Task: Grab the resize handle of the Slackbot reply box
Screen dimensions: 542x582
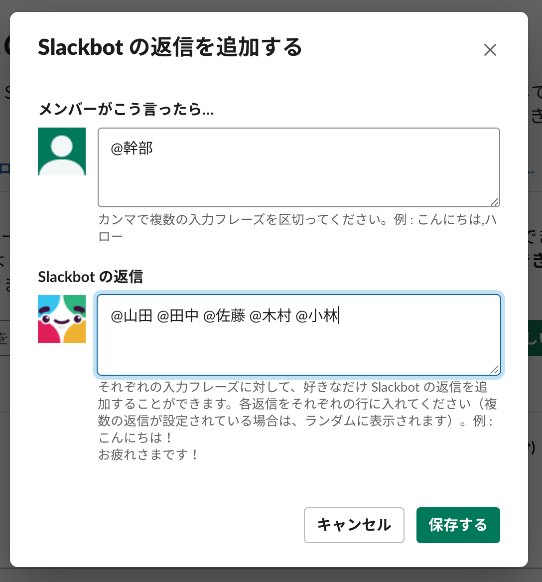Action: point(495,370)
